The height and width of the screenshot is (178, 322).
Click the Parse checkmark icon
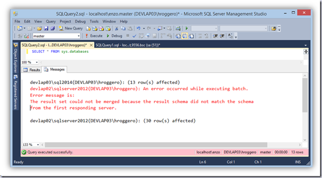point(135,36)
